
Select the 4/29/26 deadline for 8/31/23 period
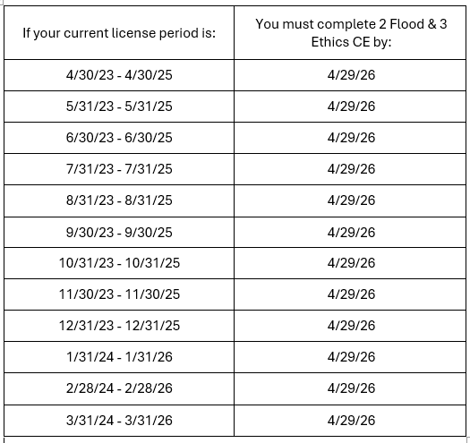tap(351, 200)
